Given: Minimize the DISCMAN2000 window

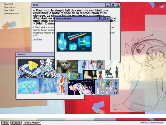Looking at the screenshot, I should pos(97,19).
